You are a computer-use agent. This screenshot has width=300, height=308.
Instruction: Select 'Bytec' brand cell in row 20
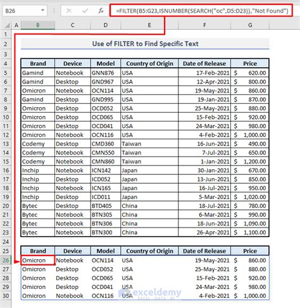click(38, 206)
